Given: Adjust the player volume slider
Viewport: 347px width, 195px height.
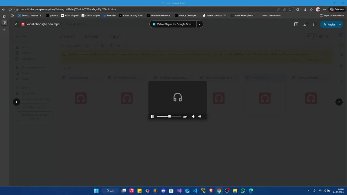Looking at the screenshot, I should [201, 116].
